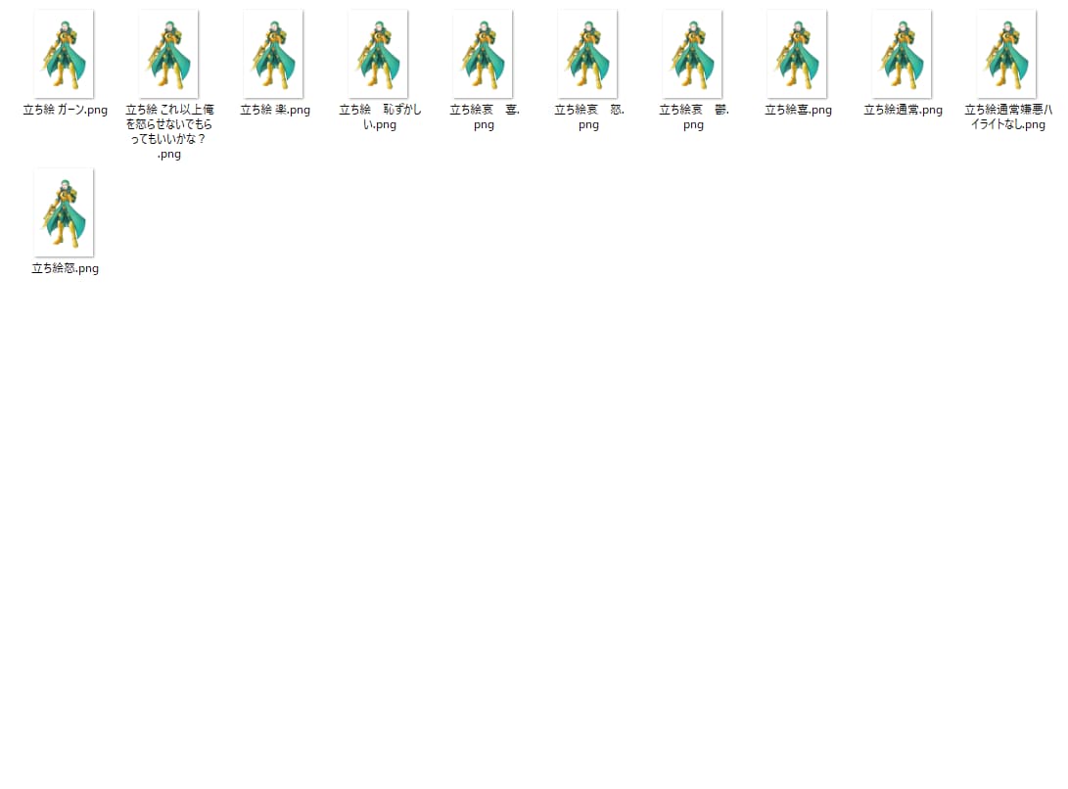Select the thumbnail above 立ち絵 楽.png

pyautogui.click(x=274, y=54)
